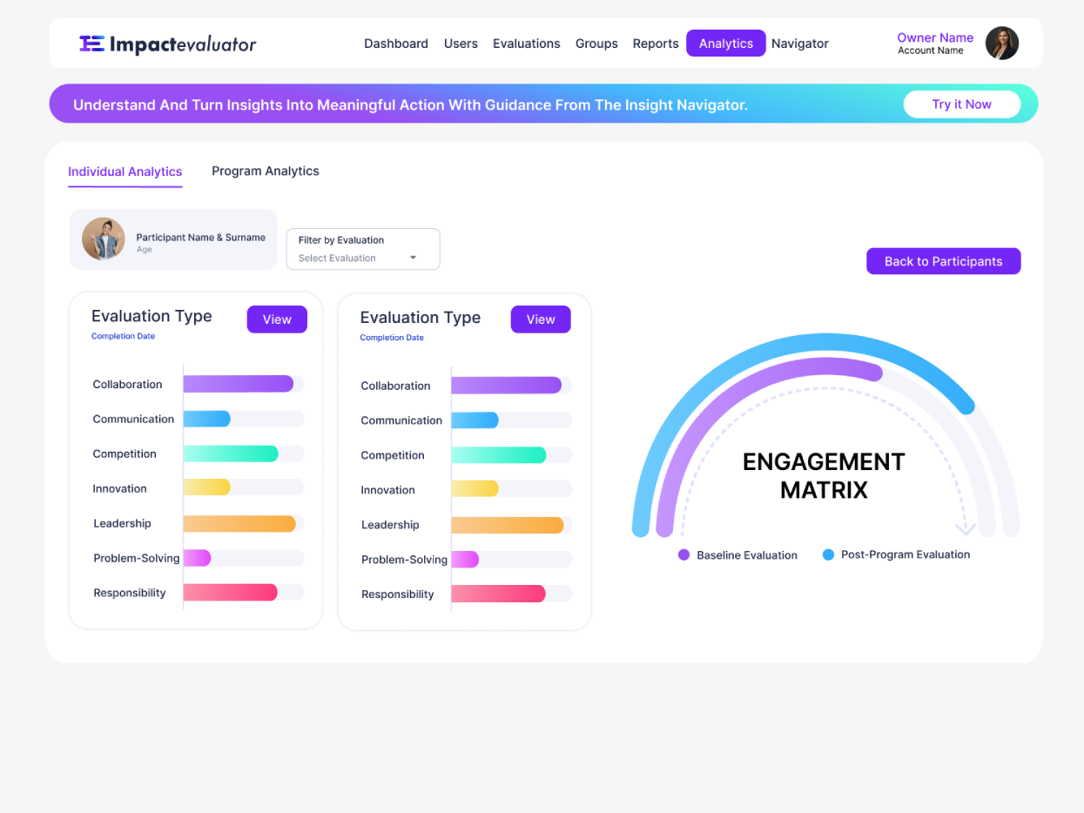Click the blue Post-Program Evaluation legend dot
This screenshot has height=813, width=1084.
click(828, 554)
